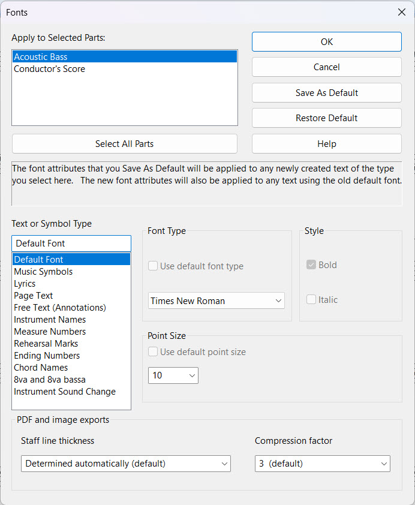The image size is (415, 505).
Task: Open Staff line thickness dropdown
Action: (125, 464)
